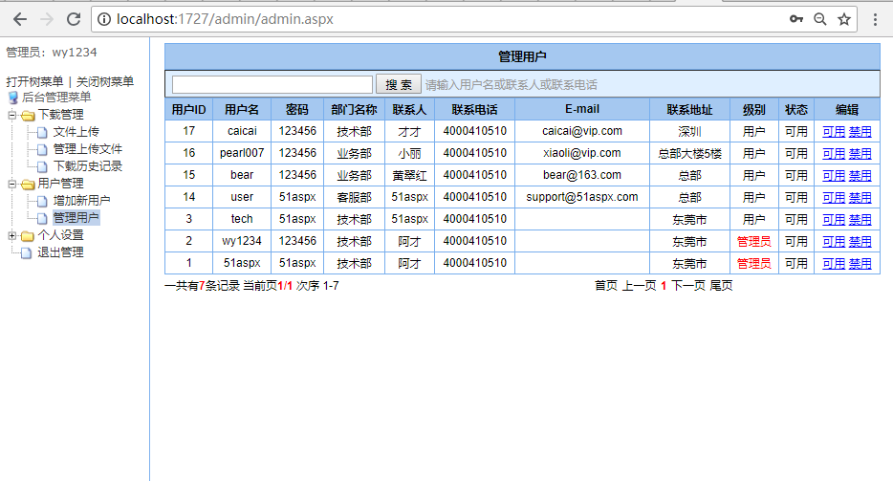Image resolution: width=893 pixels, height=481 pixels.
Task: Click 可用 link for user caicai
Action: (834, 132)
